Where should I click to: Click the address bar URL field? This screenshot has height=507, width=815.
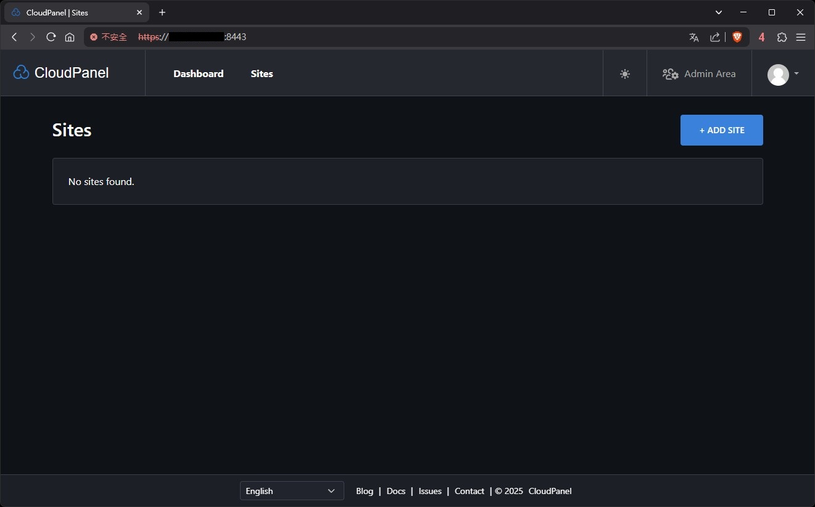(x=416, y=37)
